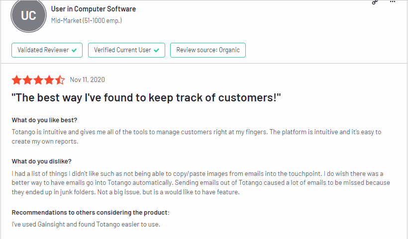Click the "Recommendations to others" heading
408x239 pixels.
click(x=91, y=213)
